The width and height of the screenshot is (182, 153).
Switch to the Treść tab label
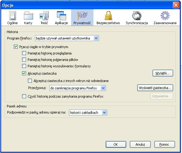point(44,23)
